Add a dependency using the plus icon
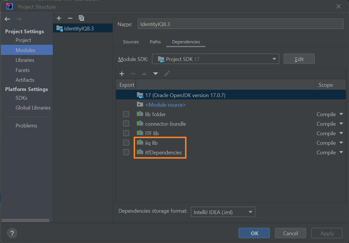 click(122, 74)
